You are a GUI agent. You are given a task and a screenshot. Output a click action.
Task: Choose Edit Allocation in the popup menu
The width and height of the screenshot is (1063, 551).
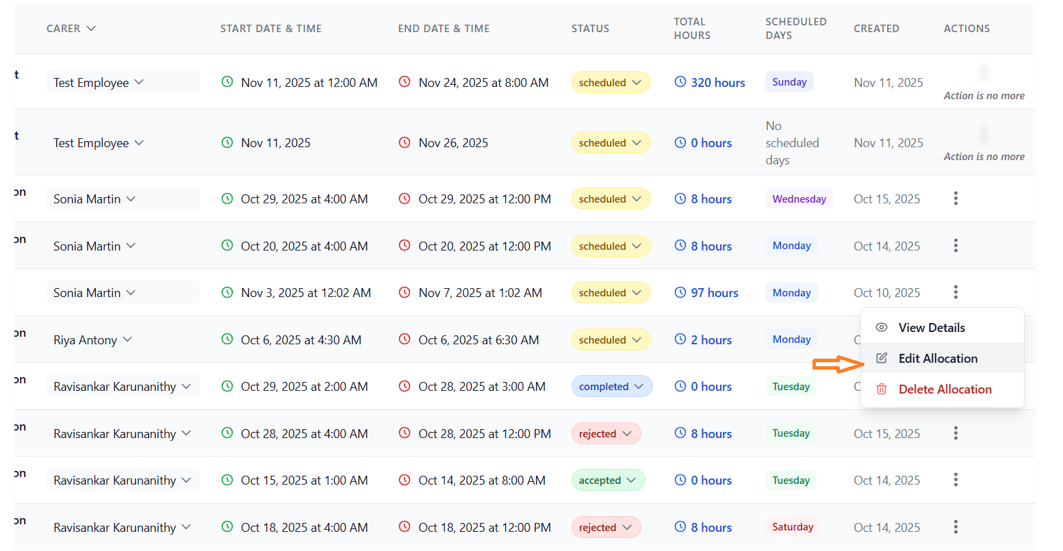pyautogui.click(x=937, y=358)
